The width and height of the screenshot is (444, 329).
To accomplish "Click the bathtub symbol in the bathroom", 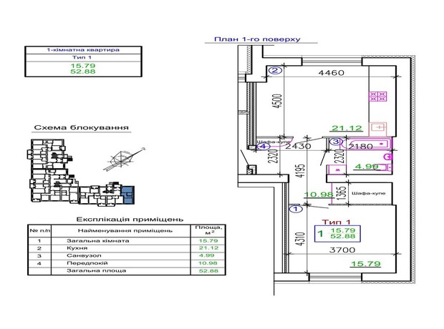I will click(368, 144).
